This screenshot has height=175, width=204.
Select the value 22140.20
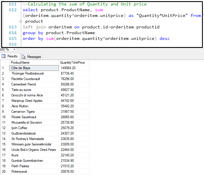(x=74, y=155)
